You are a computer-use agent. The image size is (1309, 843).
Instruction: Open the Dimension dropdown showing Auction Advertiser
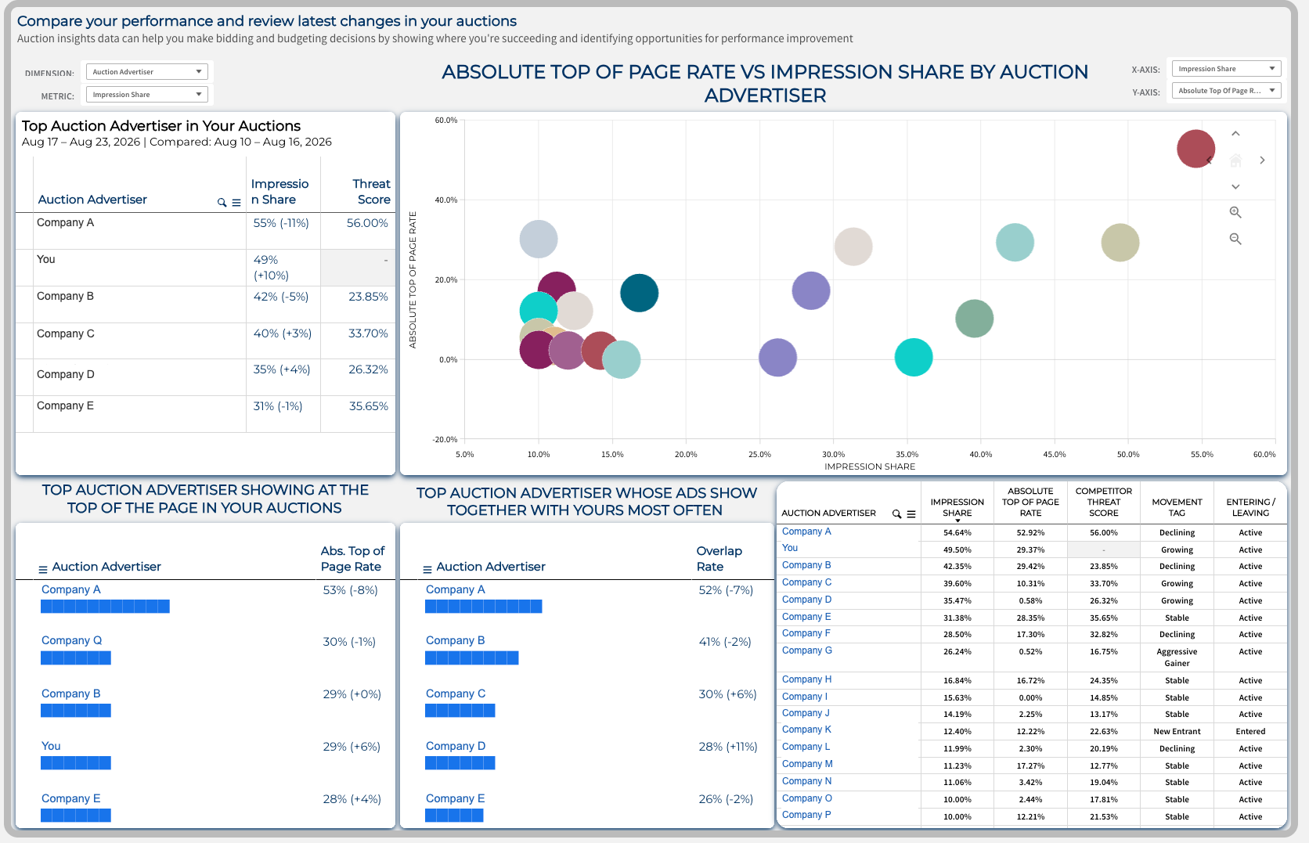[x=146, y=72]
